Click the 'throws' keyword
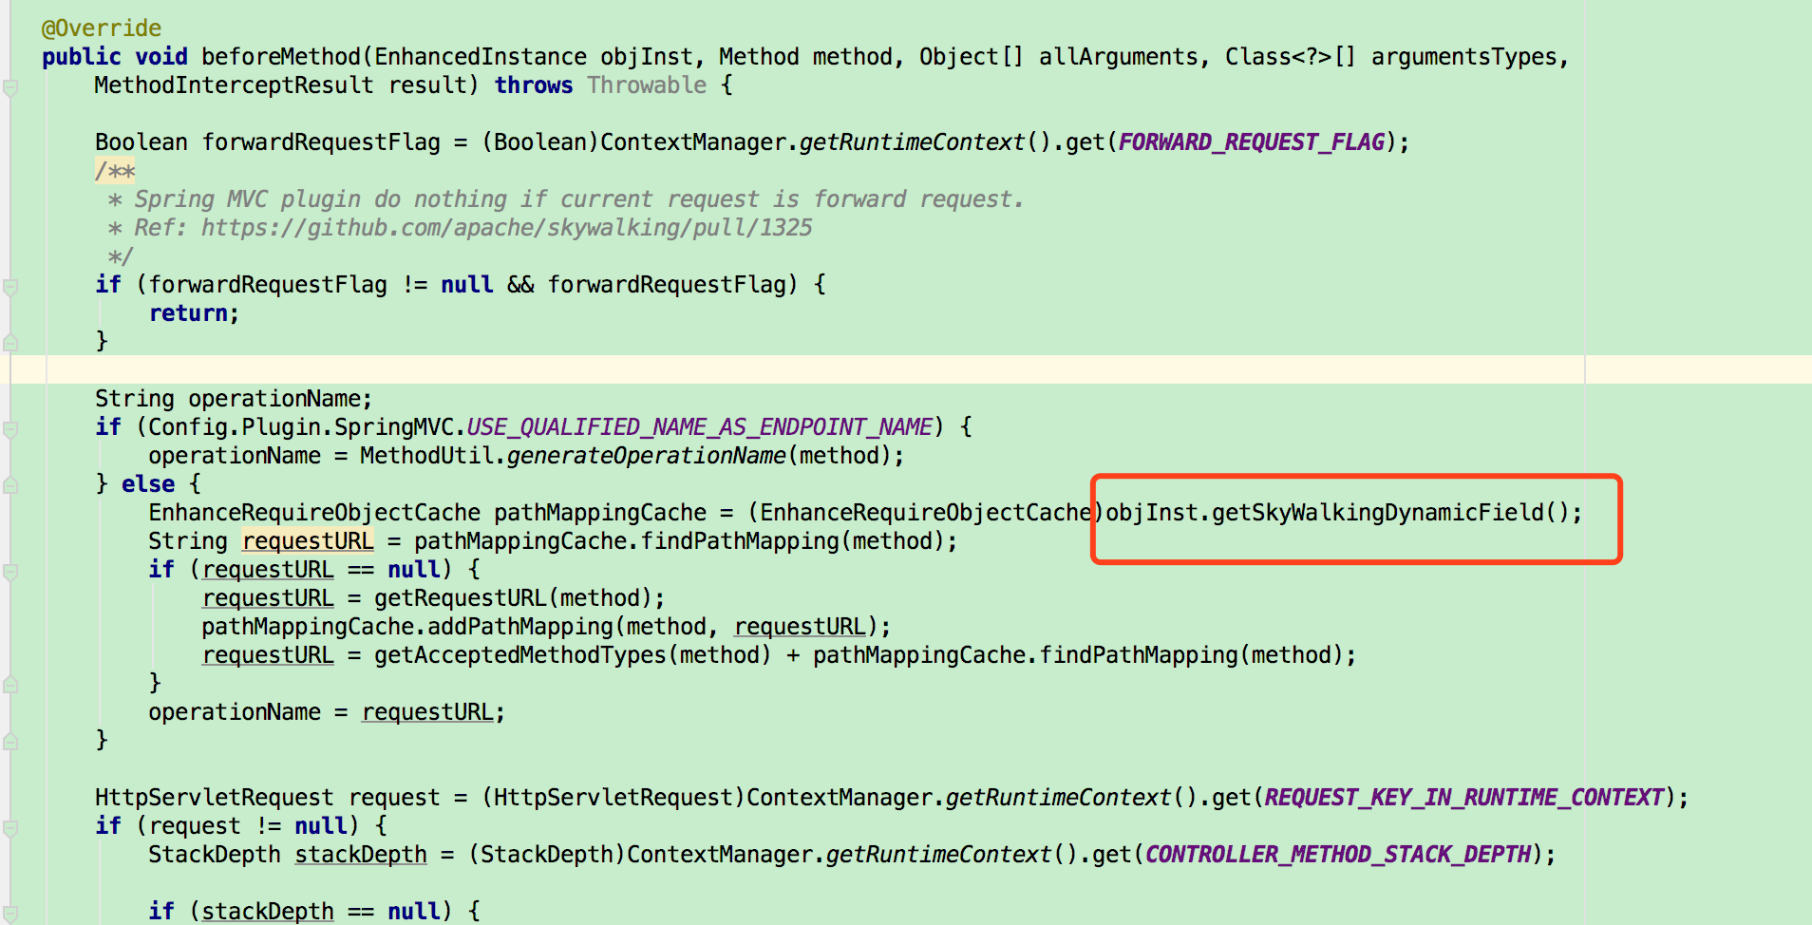1812x925 pixels. (534, 85)
